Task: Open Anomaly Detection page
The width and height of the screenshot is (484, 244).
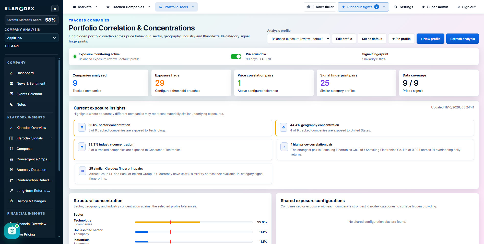Action: [x=31, y=170]
